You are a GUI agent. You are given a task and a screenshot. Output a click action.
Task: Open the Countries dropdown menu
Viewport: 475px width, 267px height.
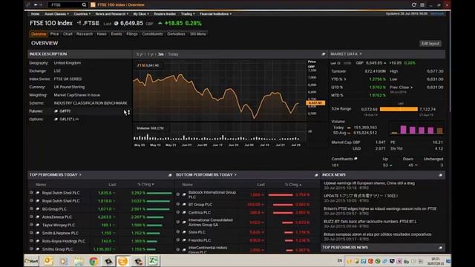[82, 14]
